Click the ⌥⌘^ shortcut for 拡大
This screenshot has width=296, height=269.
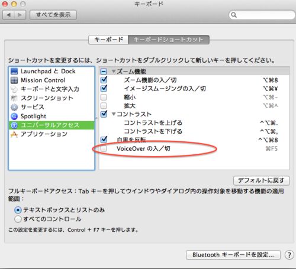point(271,106)
